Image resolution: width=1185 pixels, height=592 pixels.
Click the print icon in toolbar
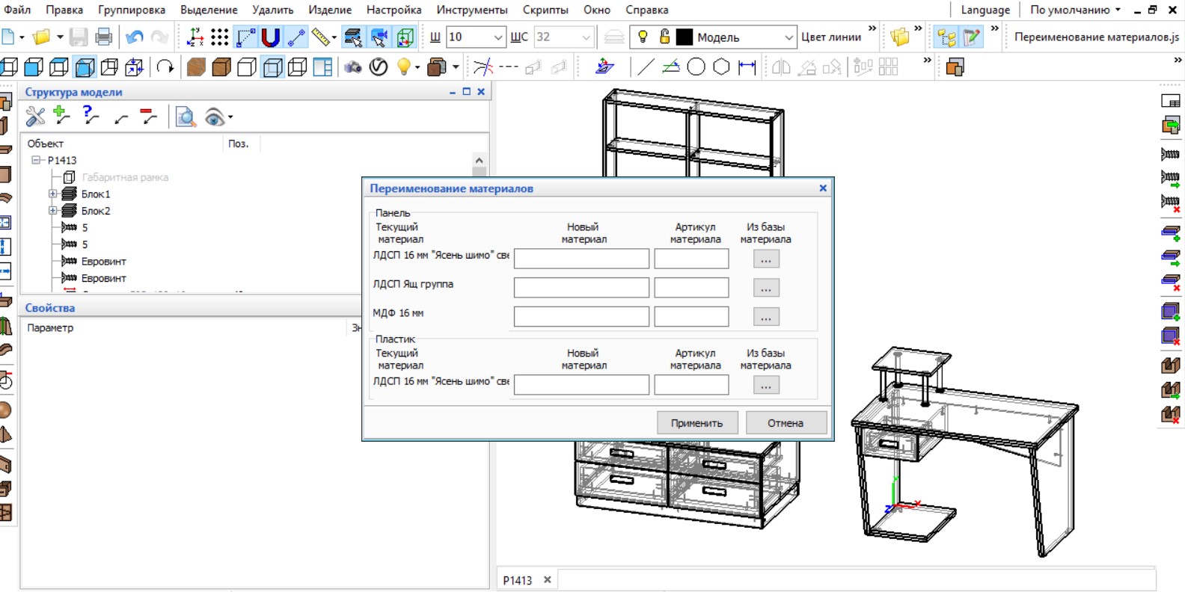(x=104, y=37)
